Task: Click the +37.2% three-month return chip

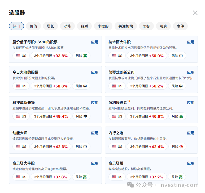Action: click(147, 177)
